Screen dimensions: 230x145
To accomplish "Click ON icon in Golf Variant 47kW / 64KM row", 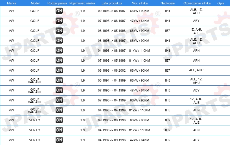I will 59,90.
